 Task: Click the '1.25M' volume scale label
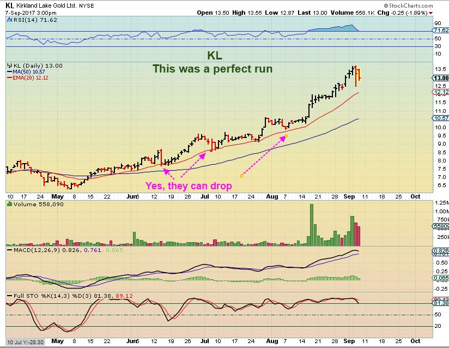441,203
